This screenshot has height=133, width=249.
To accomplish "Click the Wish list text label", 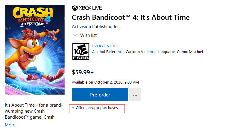I will [88, 35].
